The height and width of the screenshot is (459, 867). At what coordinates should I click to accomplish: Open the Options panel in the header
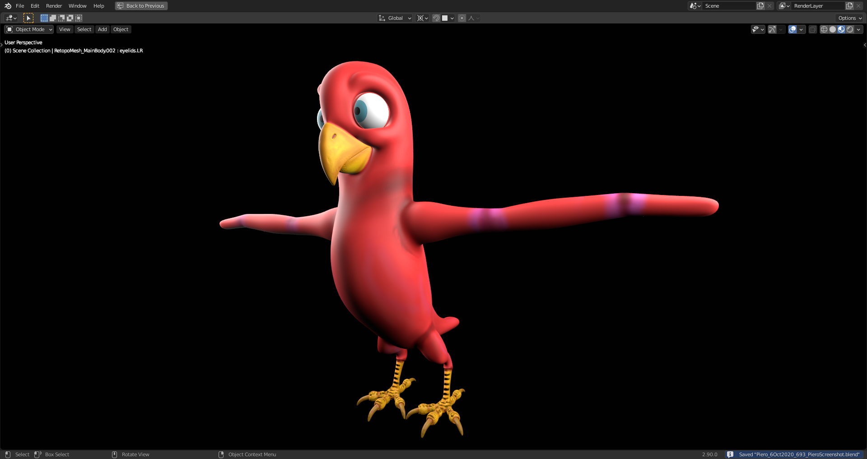(849, 18)
